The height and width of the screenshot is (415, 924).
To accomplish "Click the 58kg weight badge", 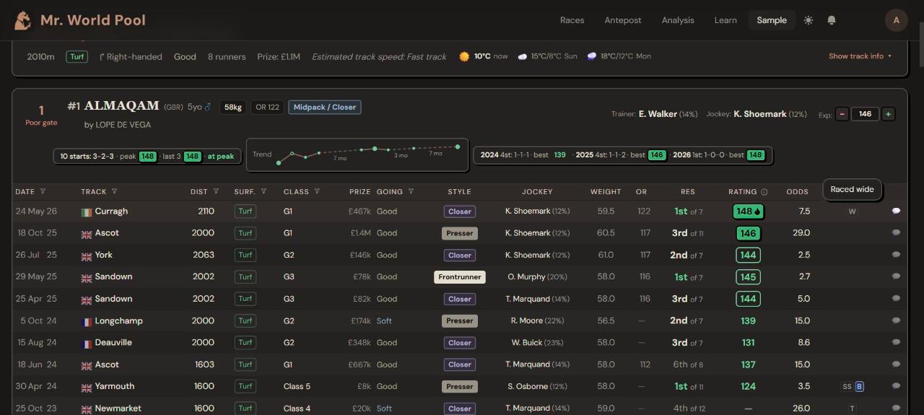I will point(233,107).
